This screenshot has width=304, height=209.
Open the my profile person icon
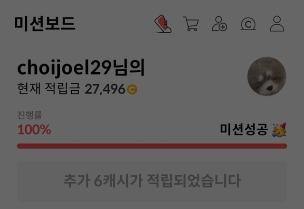click(x=277, y=24)
